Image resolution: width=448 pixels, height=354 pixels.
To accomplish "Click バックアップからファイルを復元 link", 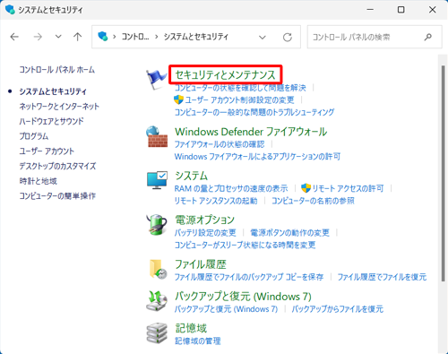I will (338, 309).
